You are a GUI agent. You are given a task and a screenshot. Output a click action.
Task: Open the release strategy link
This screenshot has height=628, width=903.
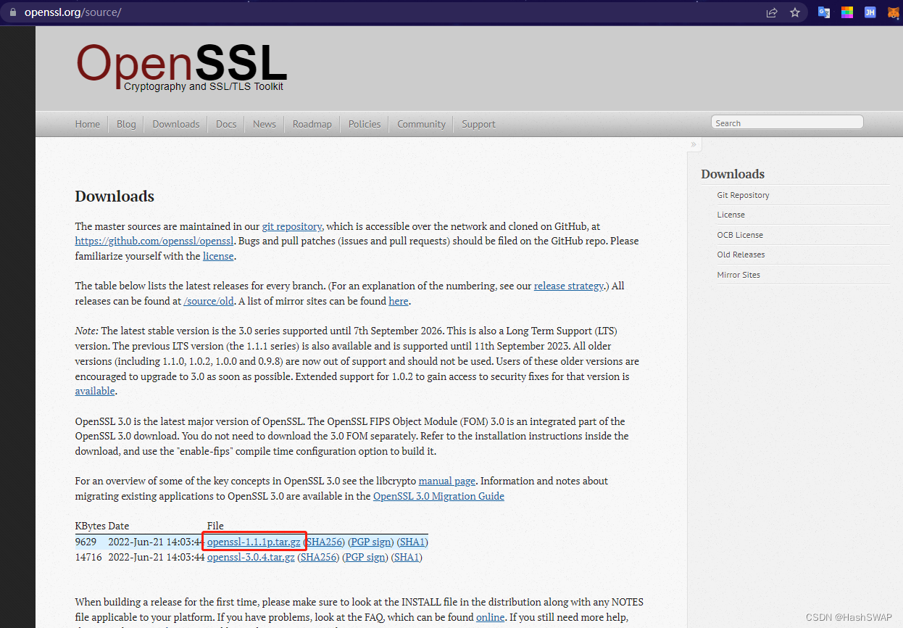[569, 286]
